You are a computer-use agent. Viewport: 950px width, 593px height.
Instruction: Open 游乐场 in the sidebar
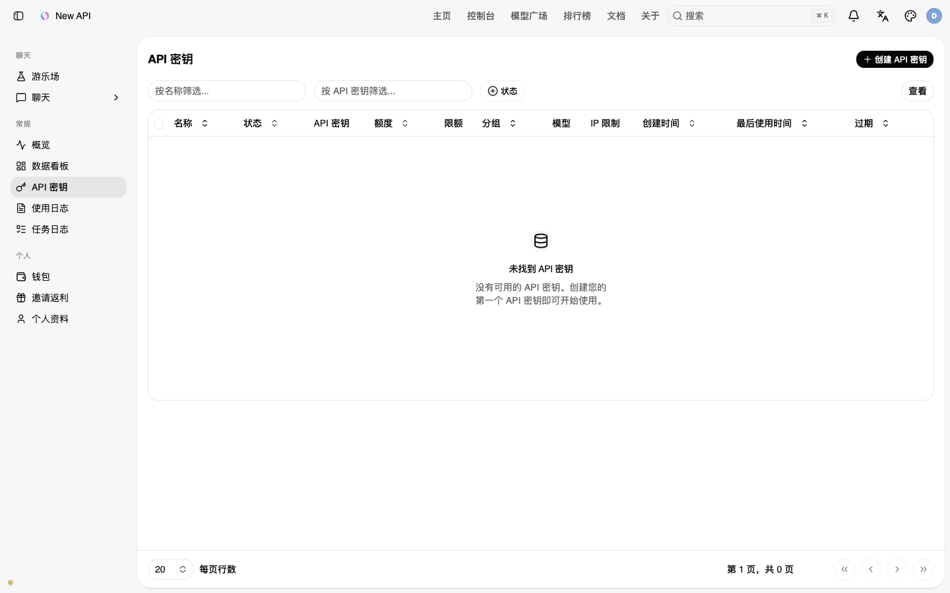(x=69, y=76)
